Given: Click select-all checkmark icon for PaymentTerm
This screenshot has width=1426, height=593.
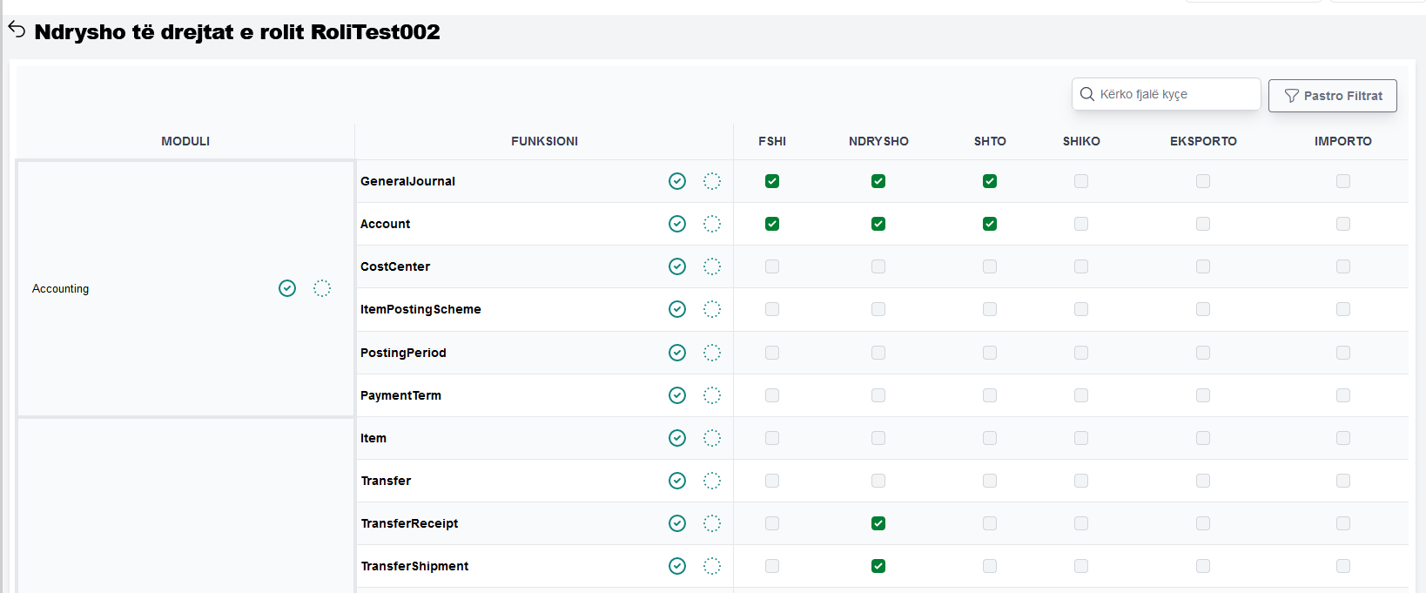Looking at the screenshot, I should coord(677,395).
